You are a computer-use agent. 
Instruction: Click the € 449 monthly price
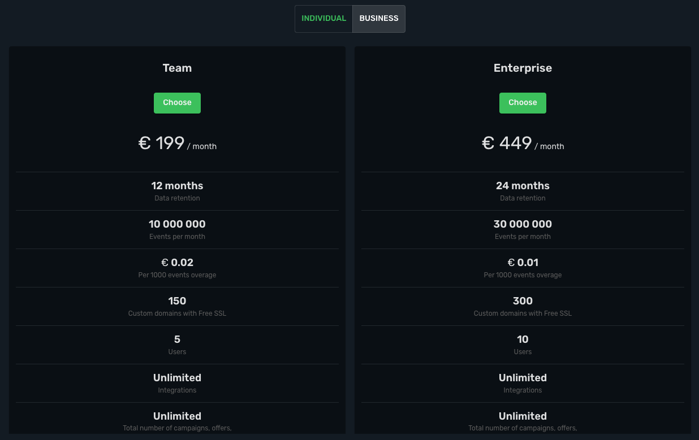(507, 143)
